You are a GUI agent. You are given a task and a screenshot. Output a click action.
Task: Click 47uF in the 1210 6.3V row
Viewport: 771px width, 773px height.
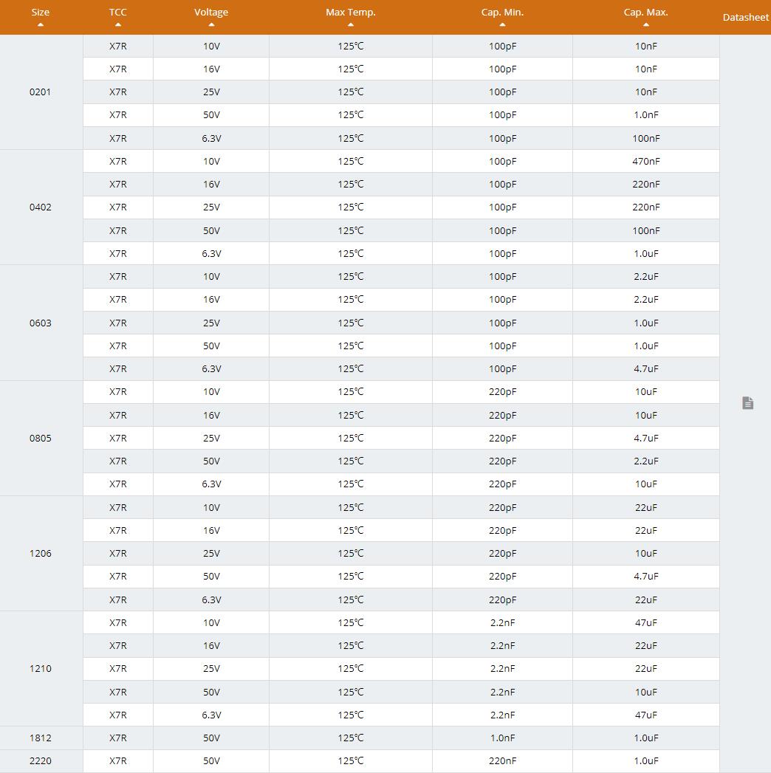(x=645, y=715)
